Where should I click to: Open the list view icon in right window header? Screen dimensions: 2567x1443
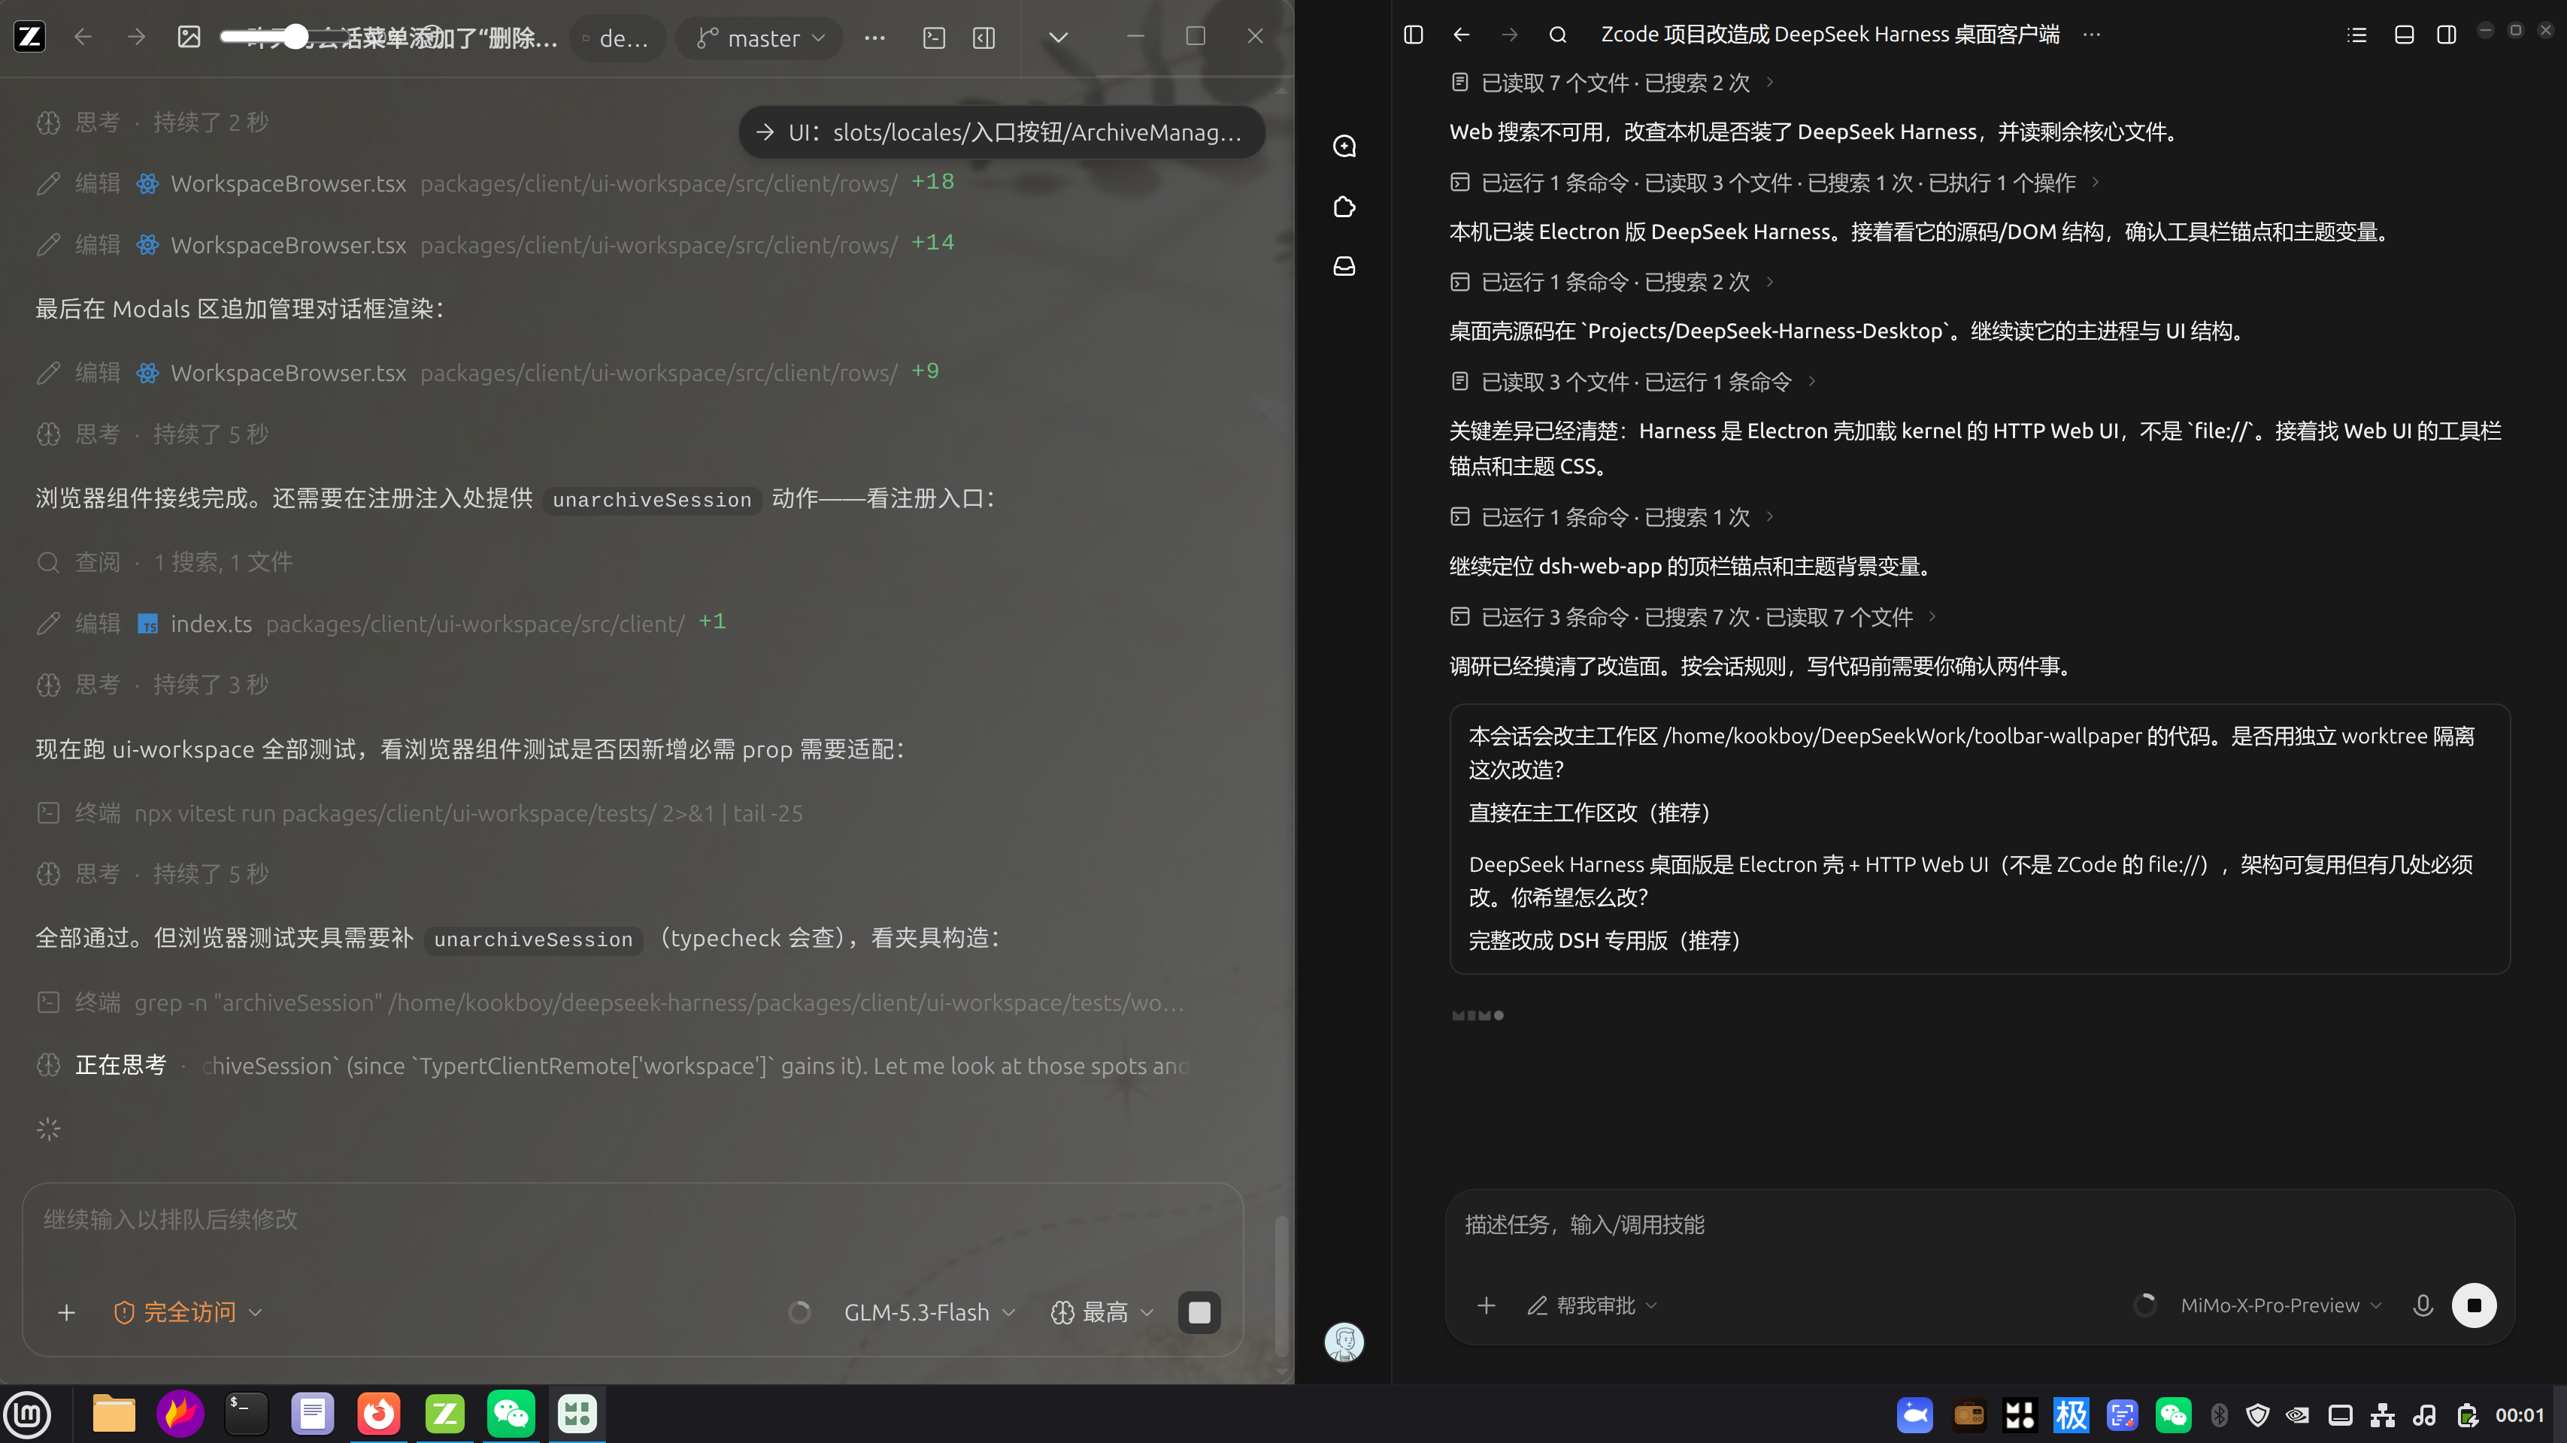(2356, 35)
